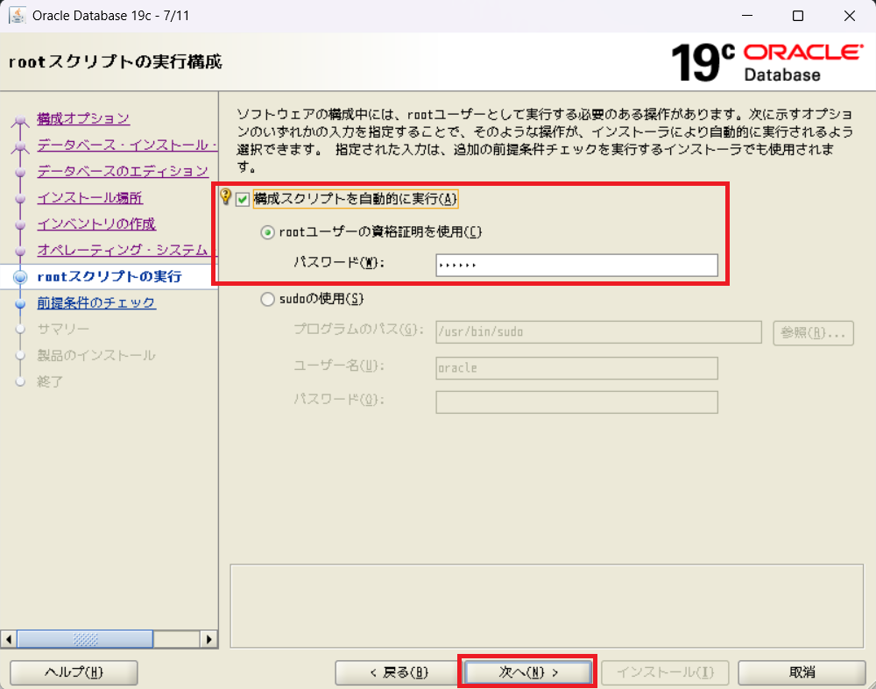Jump to インベントリの作成 step
Screen dimensions: 876x689
(95, 224)
